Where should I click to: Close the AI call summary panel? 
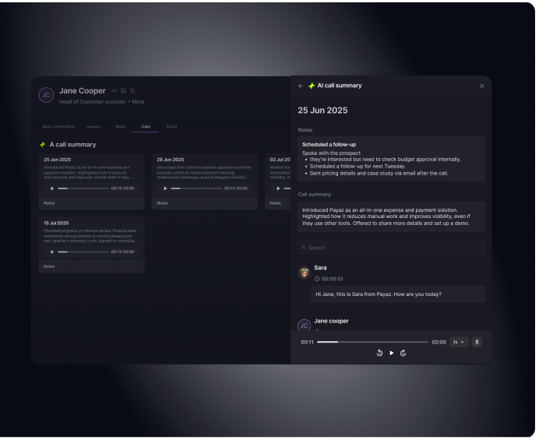coord(481,86)
